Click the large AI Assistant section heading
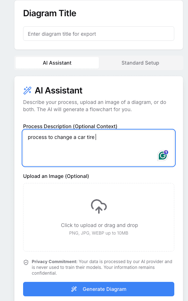 pos(58,91)
